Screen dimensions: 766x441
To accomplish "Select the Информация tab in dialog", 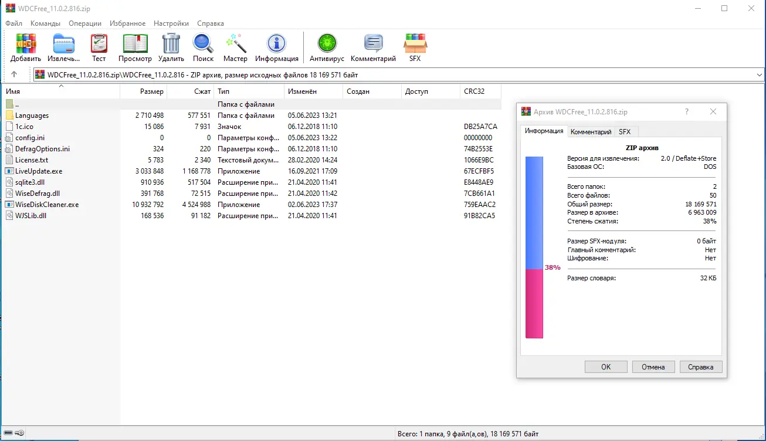I will 544,131.
